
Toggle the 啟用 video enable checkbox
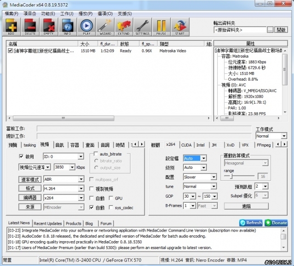pyautogui.click(x=21, y=156)
